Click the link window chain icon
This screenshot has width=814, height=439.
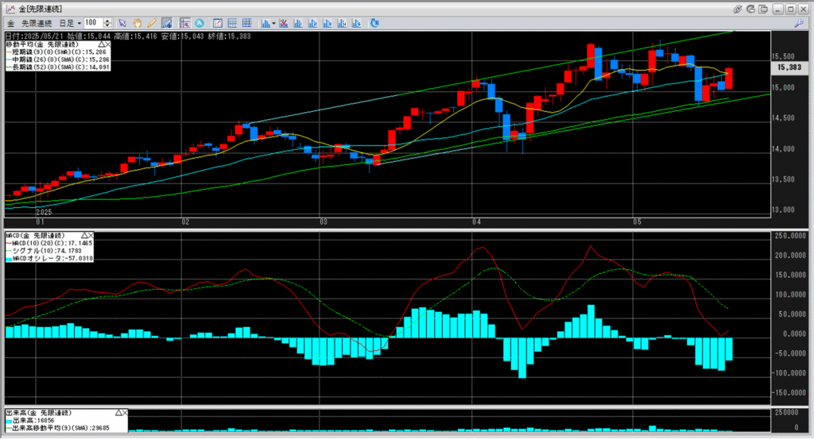(x=738, y=8)
